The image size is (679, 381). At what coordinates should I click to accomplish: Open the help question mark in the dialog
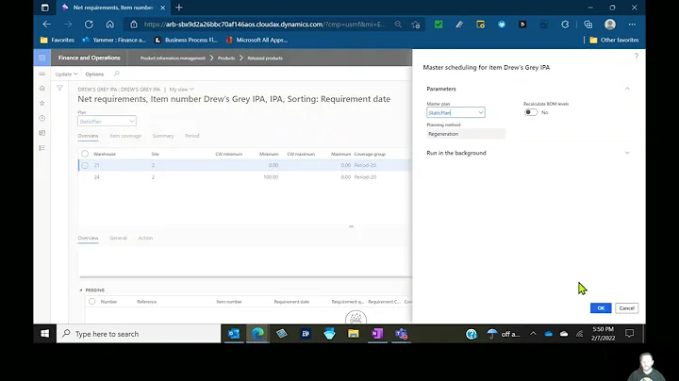tap(637, 56)
